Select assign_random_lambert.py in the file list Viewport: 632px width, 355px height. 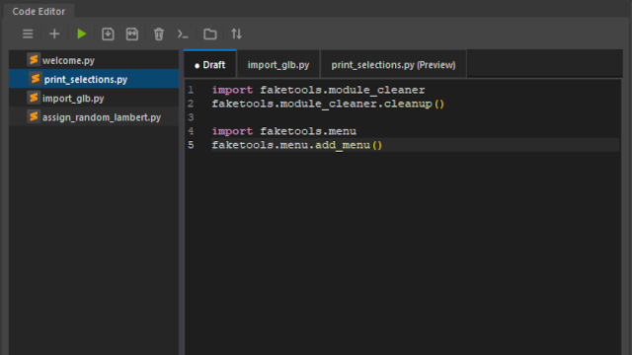[94, 117]
